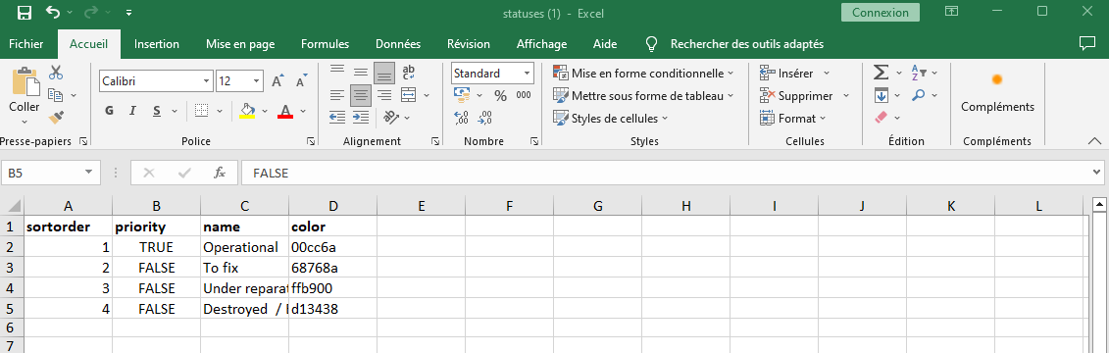Expand the Standard number format dropdown

tap(528, 73)
